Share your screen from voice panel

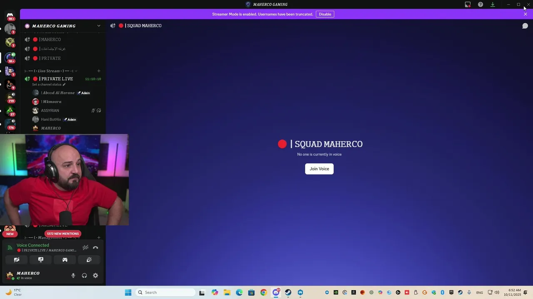[x=41, y=260]
